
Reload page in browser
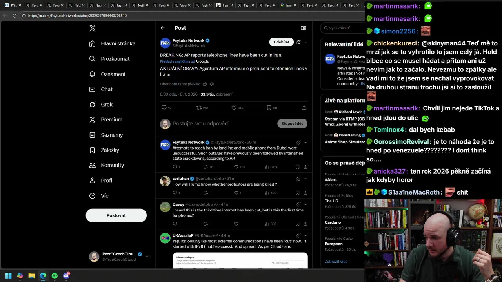point(15,16)
